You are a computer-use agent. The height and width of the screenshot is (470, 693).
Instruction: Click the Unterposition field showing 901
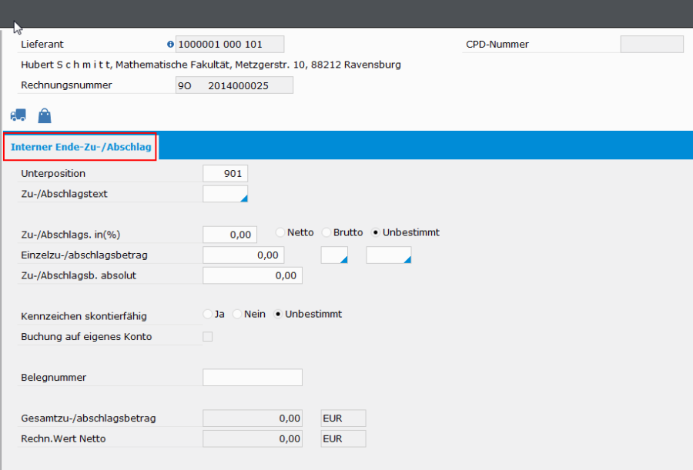pos(226,174)
